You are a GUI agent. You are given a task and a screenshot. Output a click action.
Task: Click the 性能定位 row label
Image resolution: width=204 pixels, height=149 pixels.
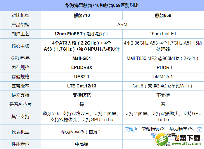coord(20,144)
